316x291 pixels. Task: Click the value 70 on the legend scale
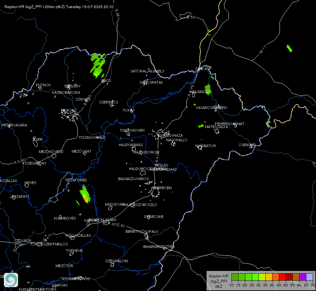(312, 285)
